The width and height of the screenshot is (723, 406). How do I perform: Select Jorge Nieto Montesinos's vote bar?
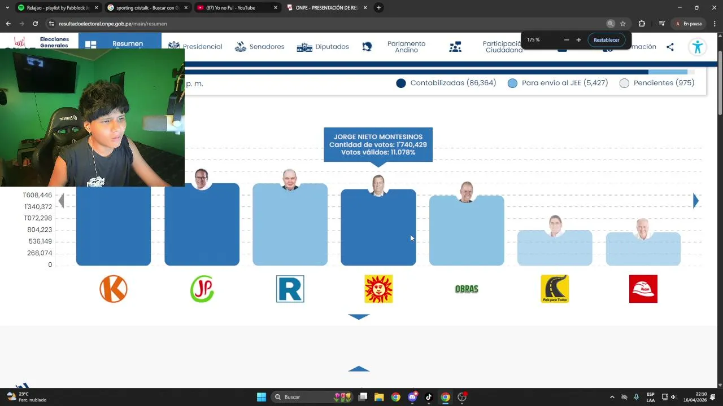tap(378, 227)
